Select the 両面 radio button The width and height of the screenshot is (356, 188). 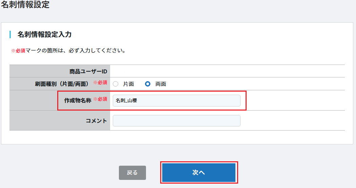pos(148,84)
